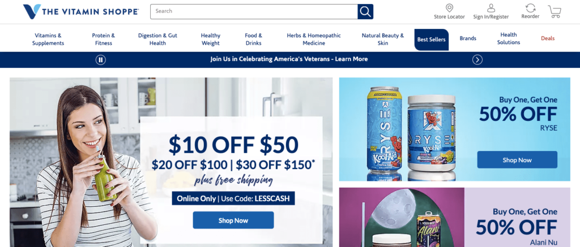Expand Herbs & Homeopathic Medicine menu
This screenshot has height=247, width=580.
click(314, 39)
